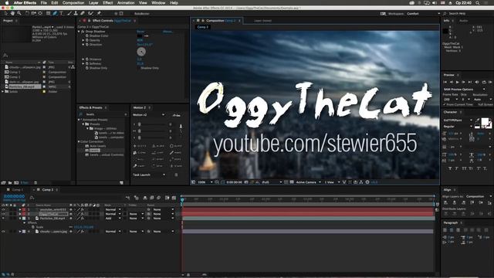Select the Pen tool
This screenshot has height=278, width=494.
tap(55, 14)
